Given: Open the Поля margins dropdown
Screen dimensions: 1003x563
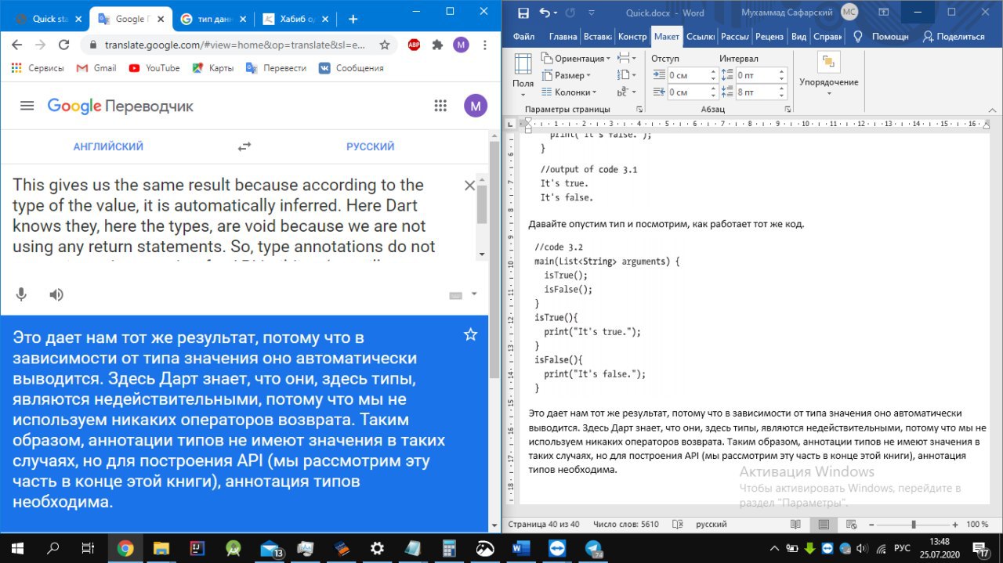Looking at the screenshot, I should pyautogui.click(x=523, y=75).
